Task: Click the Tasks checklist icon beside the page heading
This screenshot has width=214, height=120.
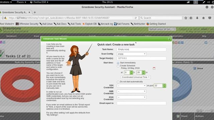Action: tap(2, 53)
